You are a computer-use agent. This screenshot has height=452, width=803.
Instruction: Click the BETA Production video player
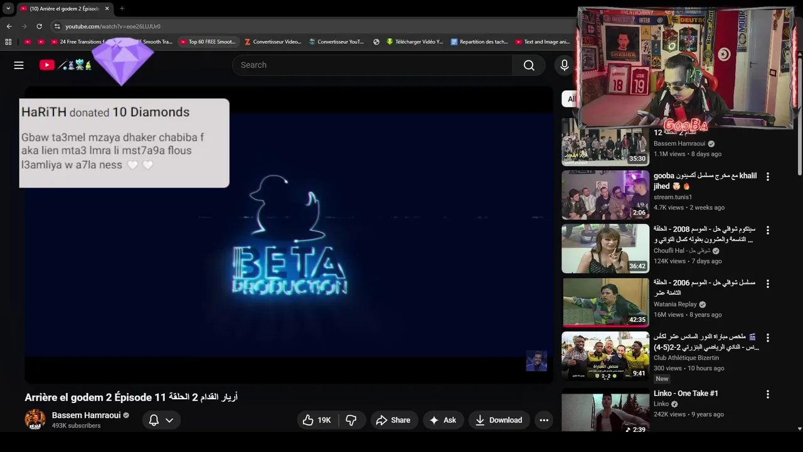coord(289,235)
